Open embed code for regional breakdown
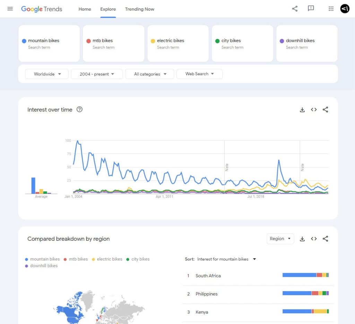Viewport: 355px width, 324px height. coord(314,238)
